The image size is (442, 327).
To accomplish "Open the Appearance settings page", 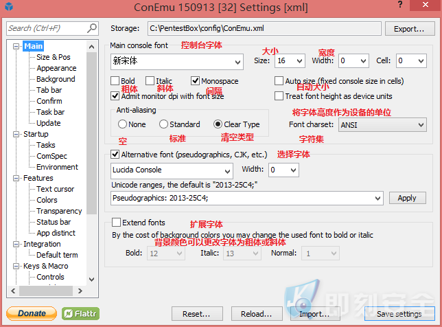I will pos(56,68).
